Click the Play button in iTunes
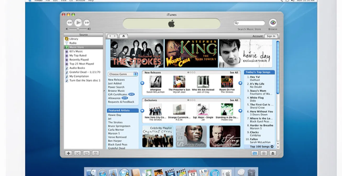This screenshot has height=176, width=342. (x=78, y=22)
